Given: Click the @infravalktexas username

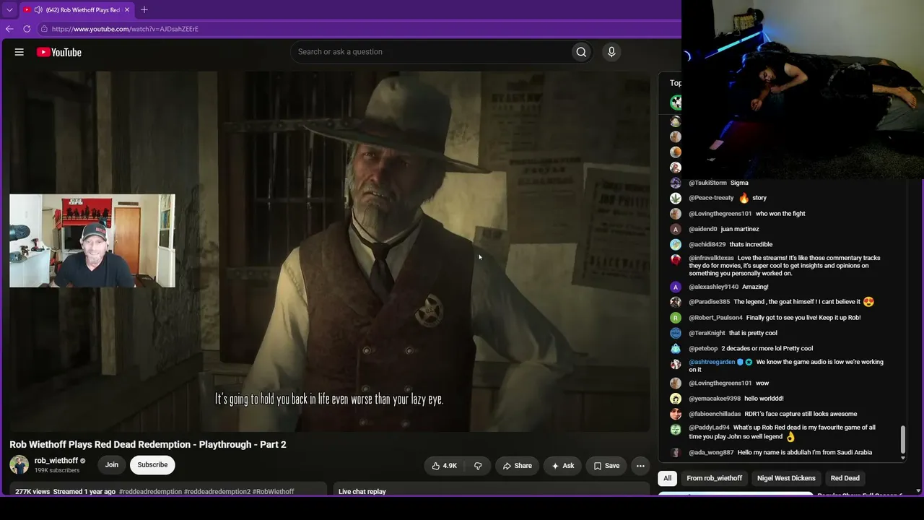Looking at the screenshot, I should 711,258.
